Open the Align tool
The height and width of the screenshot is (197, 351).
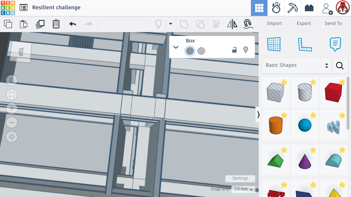click(x=216, y=24)
